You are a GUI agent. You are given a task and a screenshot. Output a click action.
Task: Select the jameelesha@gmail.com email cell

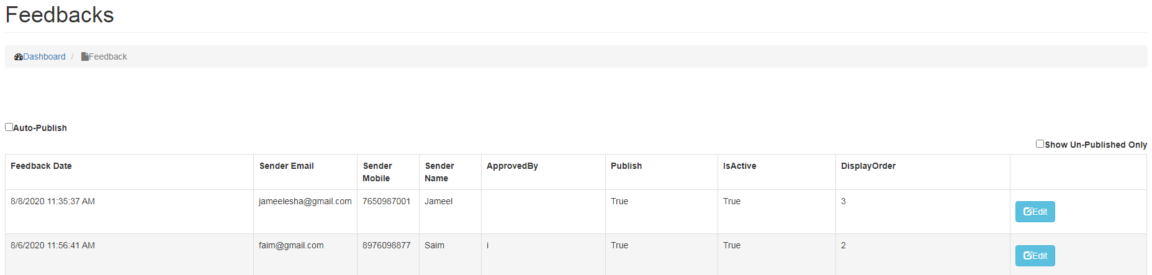pyautogui.click(x=305, y=201)
